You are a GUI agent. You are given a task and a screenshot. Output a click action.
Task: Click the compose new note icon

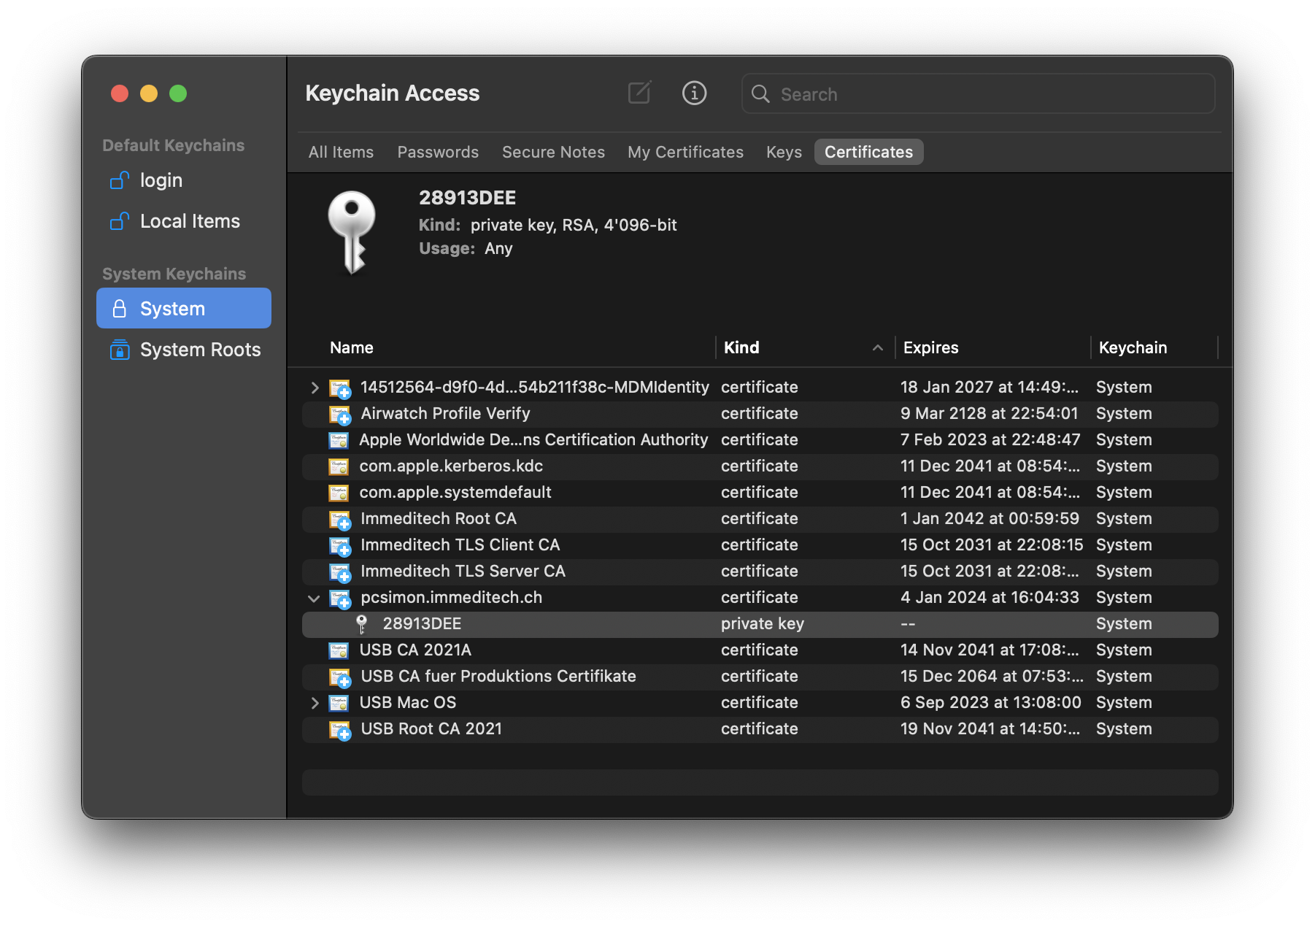point(639,93)
